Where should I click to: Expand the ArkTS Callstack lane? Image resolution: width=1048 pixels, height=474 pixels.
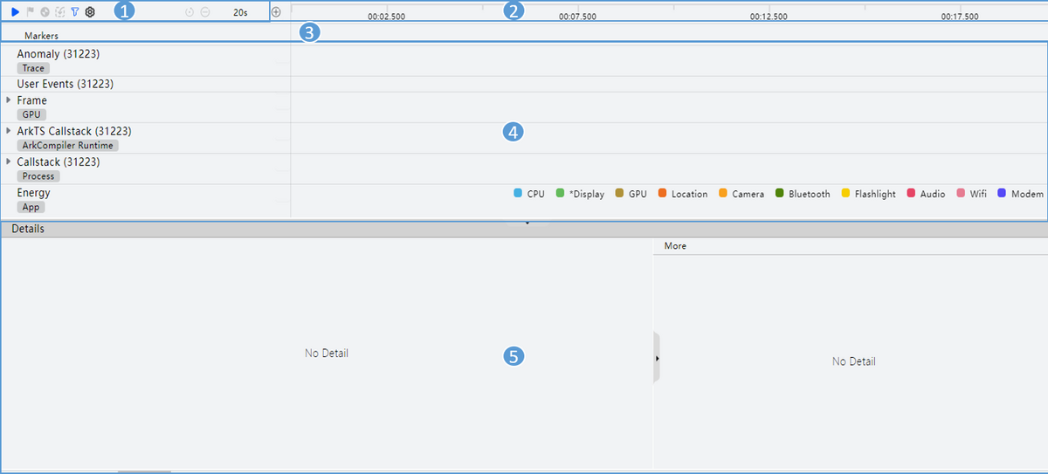[x=9, y=131]
